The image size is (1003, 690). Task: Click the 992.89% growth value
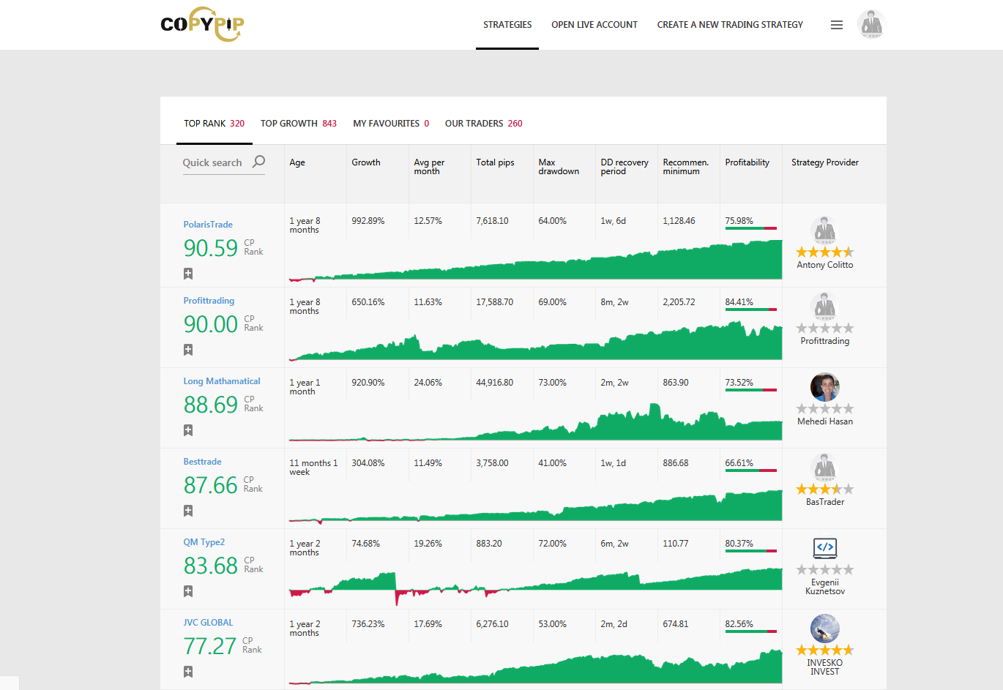pyautogui.click(x=368, y=221)
